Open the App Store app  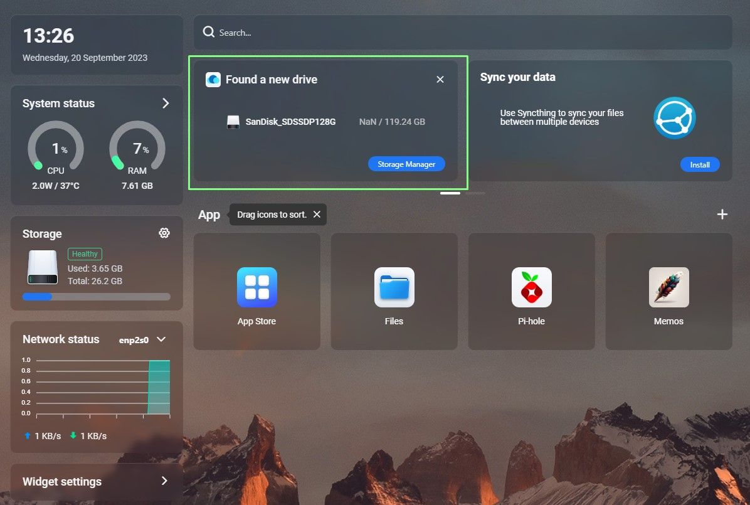pyautogui.click(x=257, y=287)
